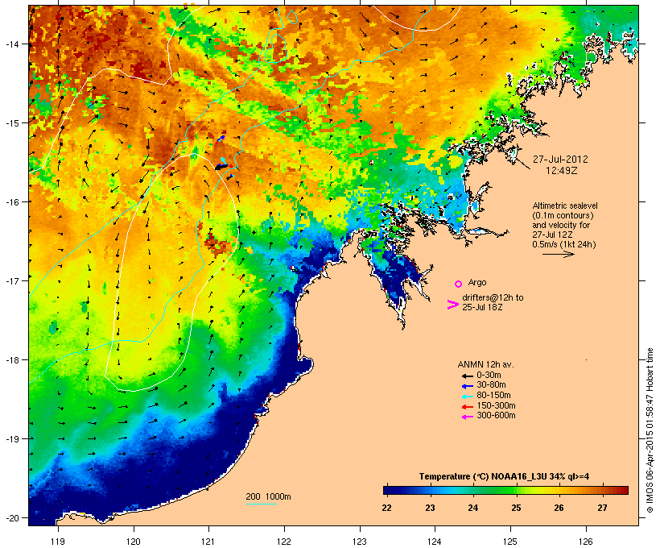Screen dimensions: 660x548
Task: Click the longitude axis label 124
Action: 435,542
